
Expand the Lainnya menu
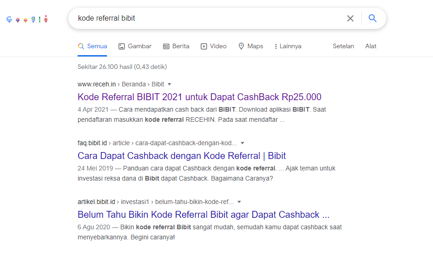pyautogui.click(x=288, y=46)
